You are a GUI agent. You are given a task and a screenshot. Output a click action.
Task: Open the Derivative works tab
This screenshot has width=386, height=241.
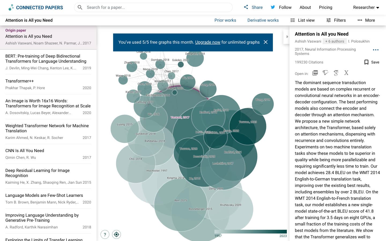[263, 20]
